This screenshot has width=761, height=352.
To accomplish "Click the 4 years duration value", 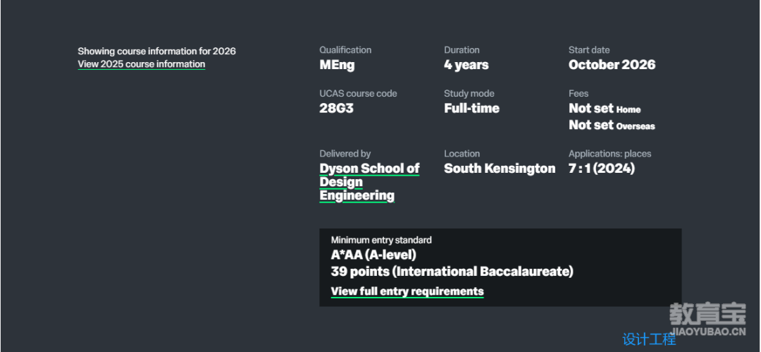I will click(x=466, y=65).
